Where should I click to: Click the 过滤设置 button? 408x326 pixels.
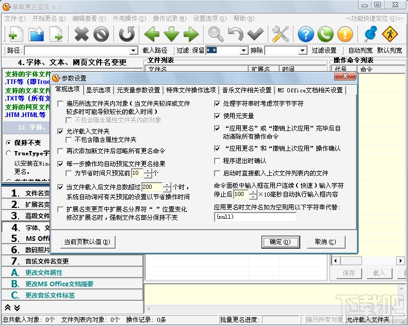324,50
